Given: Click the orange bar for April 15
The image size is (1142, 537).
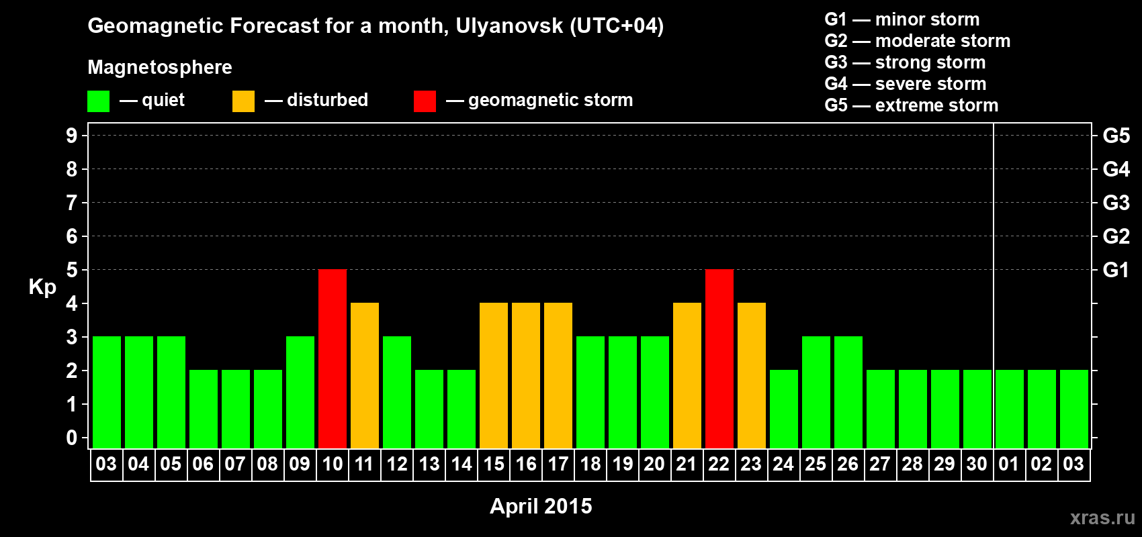Looking at the screenshot, I should tap(494, 375).
